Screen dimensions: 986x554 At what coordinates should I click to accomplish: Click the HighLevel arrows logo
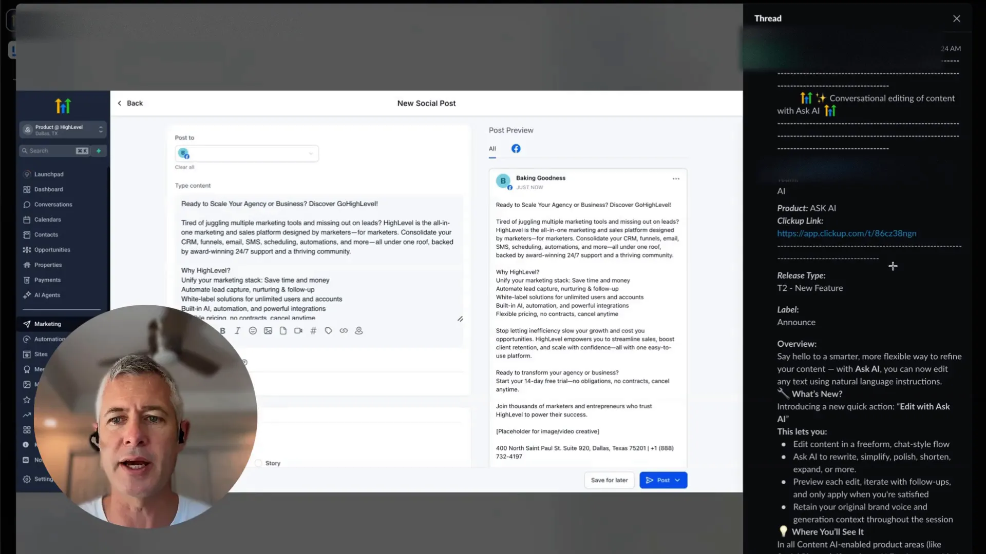[x=63, y=106]
